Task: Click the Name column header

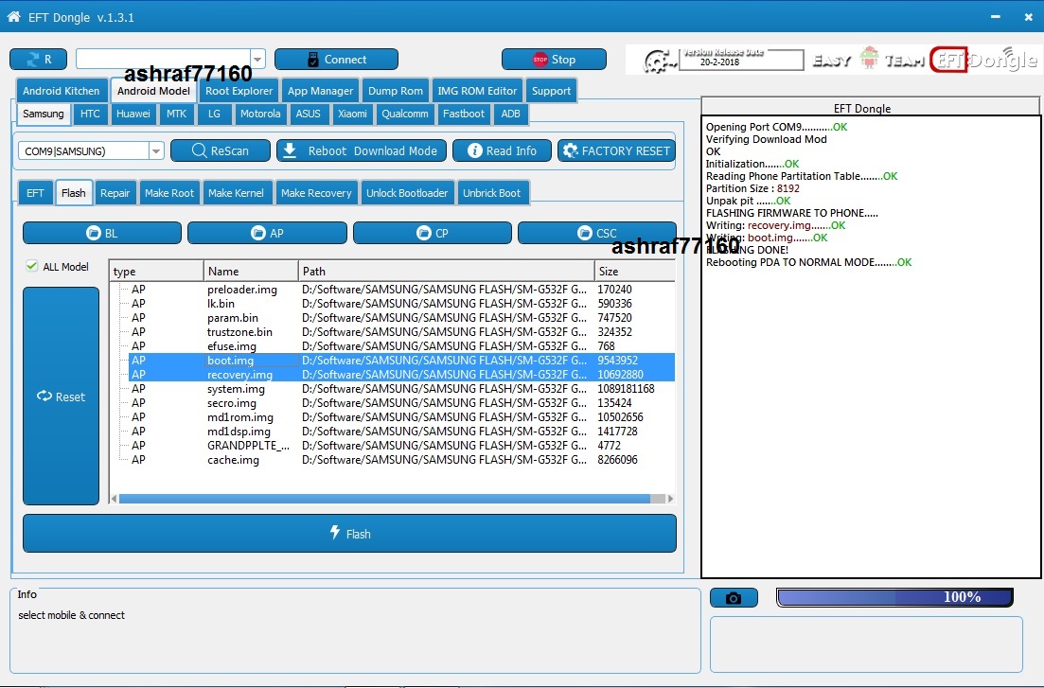Action: (251, 271)
